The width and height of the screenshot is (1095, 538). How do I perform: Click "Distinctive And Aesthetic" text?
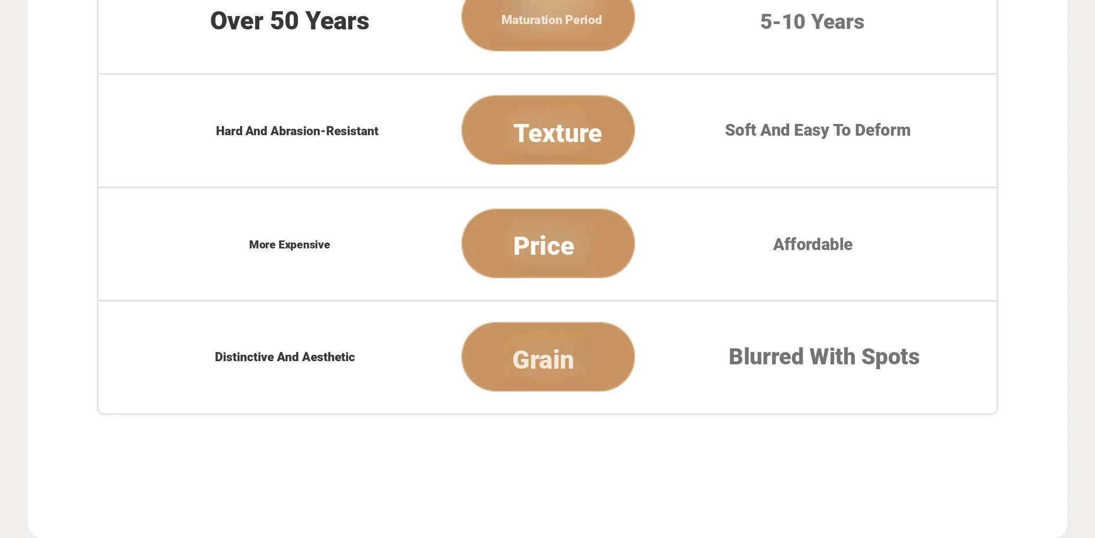[284, 357]
